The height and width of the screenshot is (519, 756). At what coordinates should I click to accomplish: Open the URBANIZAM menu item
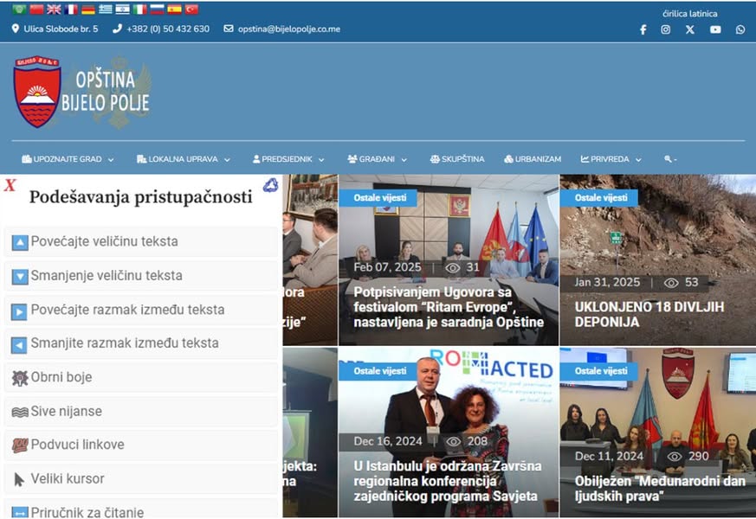click(x=533, y=159)
